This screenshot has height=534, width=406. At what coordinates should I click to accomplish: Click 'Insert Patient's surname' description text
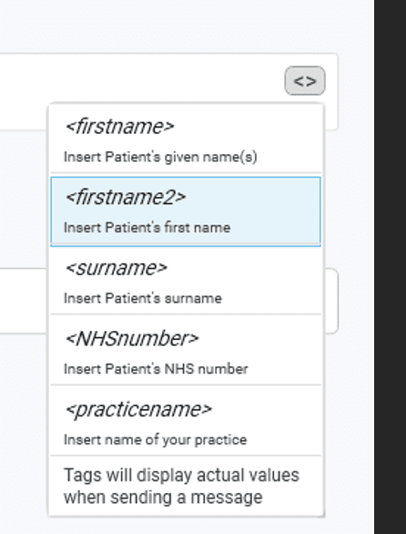tap(143, 298)
